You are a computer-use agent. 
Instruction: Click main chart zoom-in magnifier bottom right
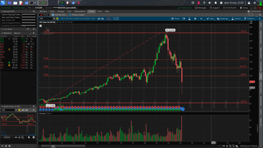tap(230, 146)
